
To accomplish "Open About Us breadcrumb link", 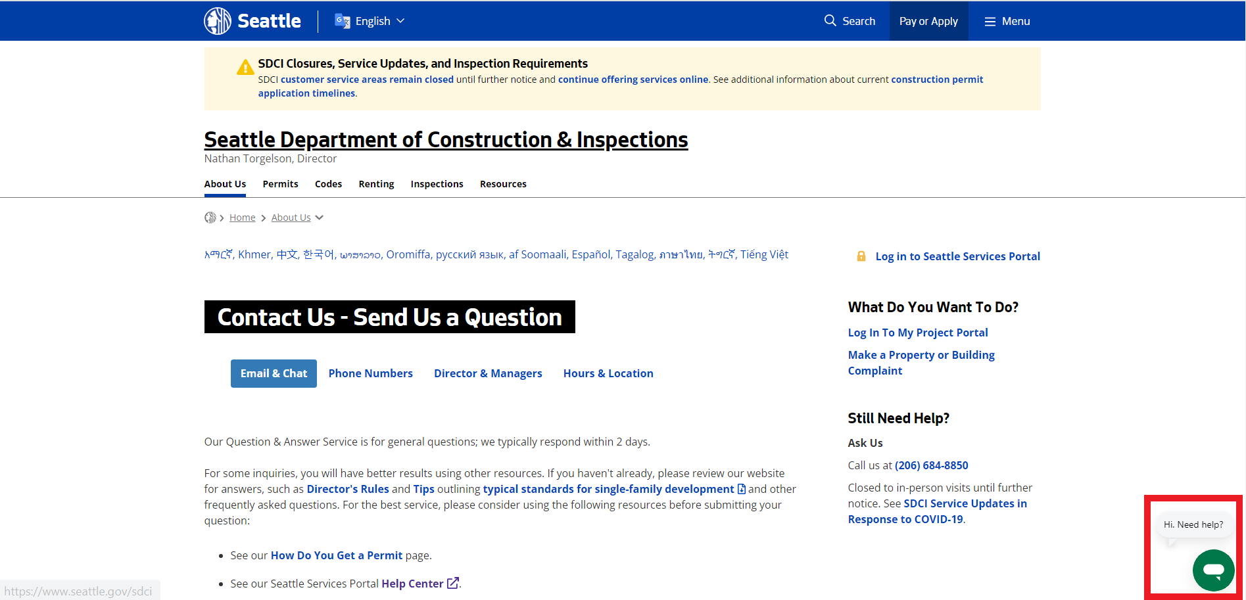I will 291,218.
